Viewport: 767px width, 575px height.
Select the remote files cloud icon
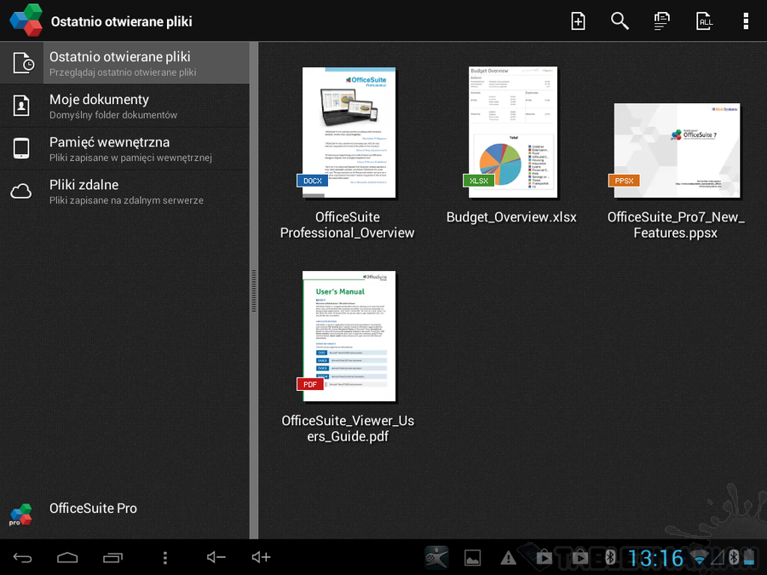21,191
